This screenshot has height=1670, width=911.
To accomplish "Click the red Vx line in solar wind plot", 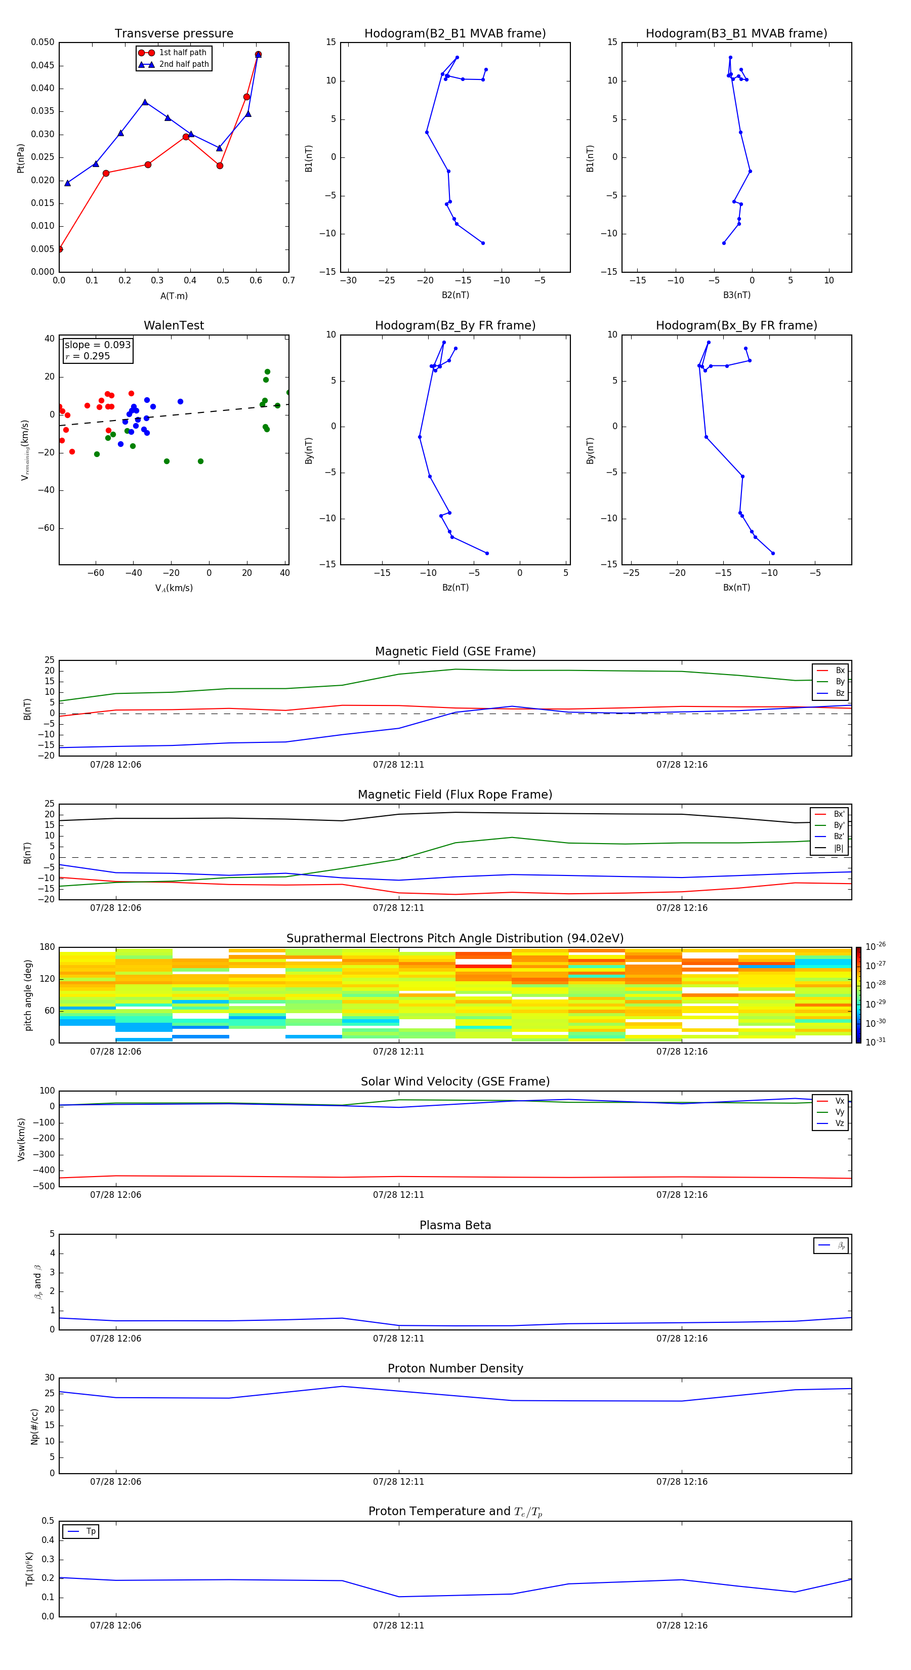I will click(x=455, y=1177).
